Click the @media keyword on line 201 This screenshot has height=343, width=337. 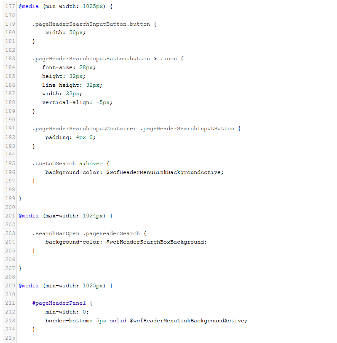point(29,216)
